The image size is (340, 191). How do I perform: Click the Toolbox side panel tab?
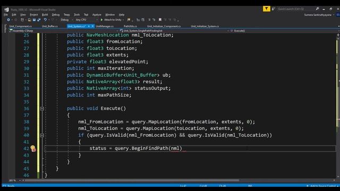5,29
